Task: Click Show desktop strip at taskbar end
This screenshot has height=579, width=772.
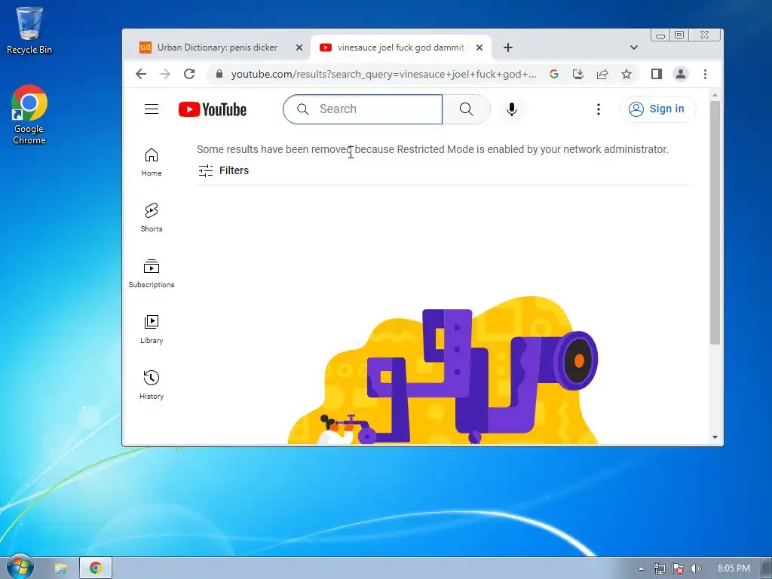Action: tap(767, 568)
